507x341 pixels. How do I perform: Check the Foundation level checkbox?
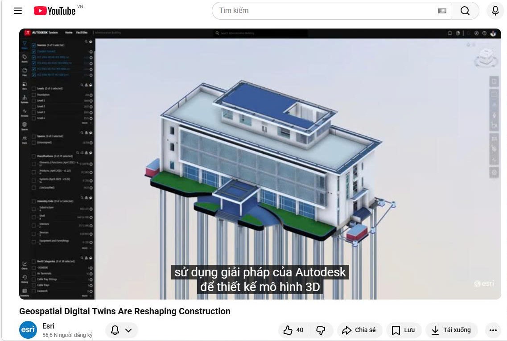[x=34, y=94]
